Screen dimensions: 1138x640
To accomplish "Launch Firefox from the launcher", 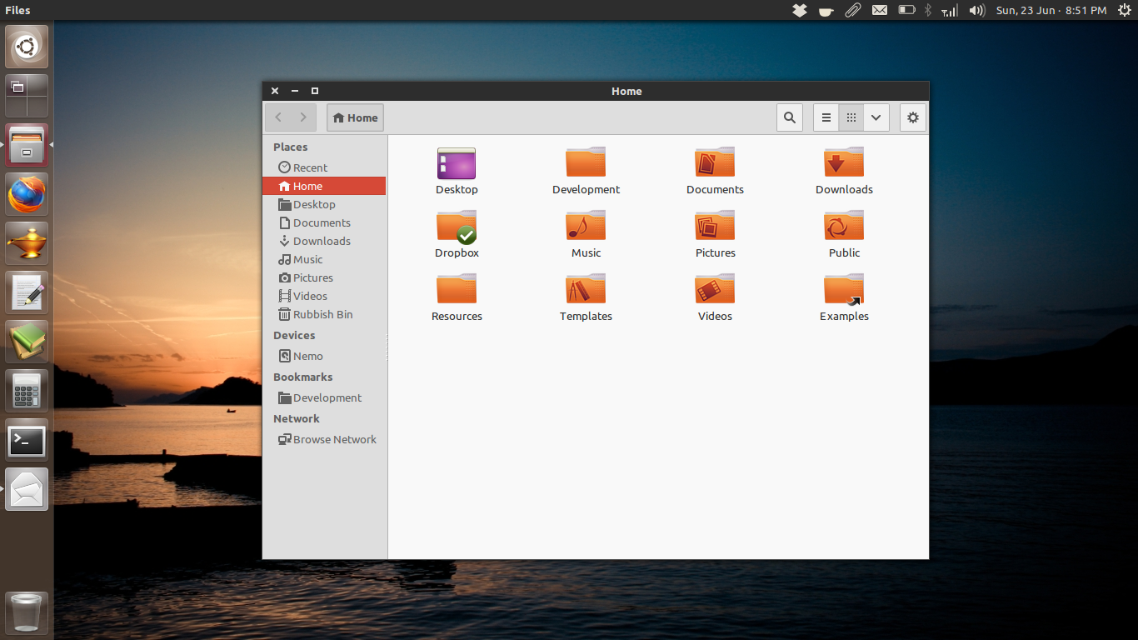I will tap(27, 194).
